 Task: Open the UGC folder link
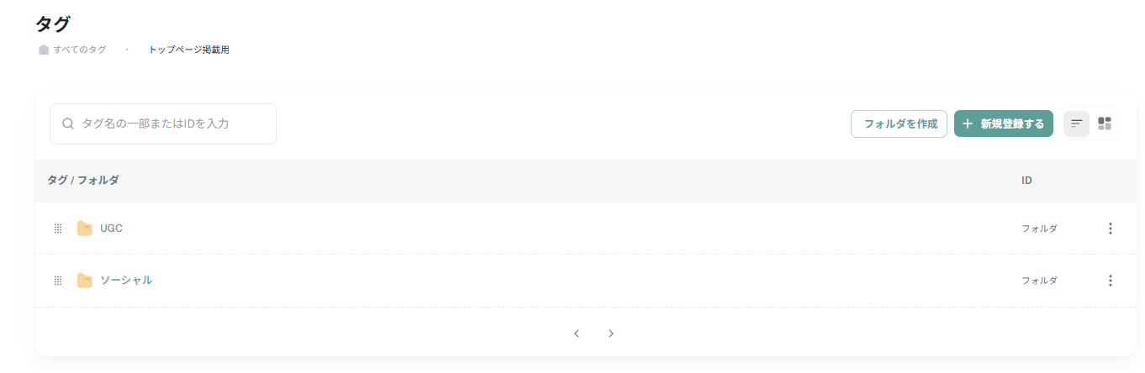pos(111,229)
